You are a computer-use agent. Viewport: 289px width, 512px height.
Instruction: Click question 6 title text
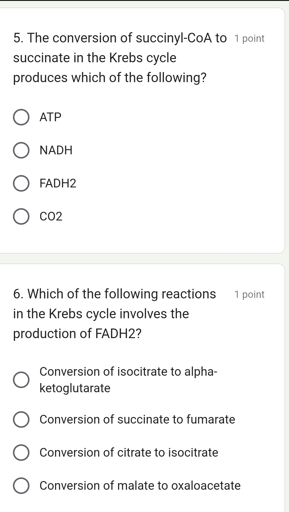[114, 313]
